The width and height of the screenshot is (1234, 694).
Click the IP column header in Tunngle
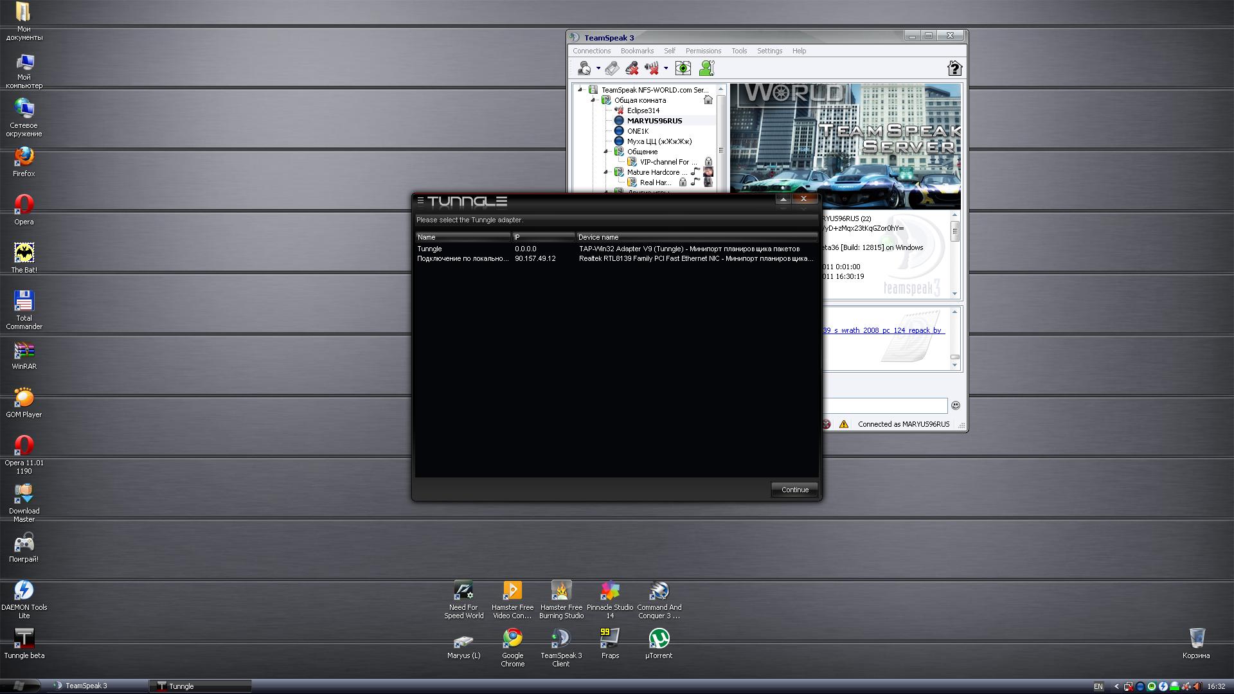click(543, 237)
